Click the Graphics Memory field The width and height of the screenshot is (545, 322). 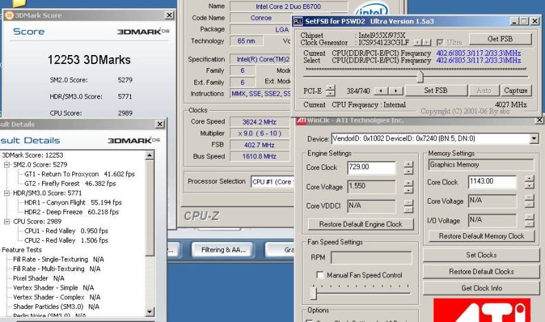(481, 165)
